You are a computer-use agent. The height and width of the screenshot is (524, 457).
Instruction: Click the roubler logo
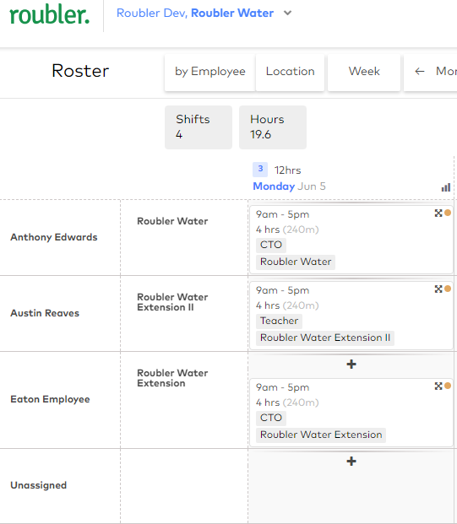point(50,15)
